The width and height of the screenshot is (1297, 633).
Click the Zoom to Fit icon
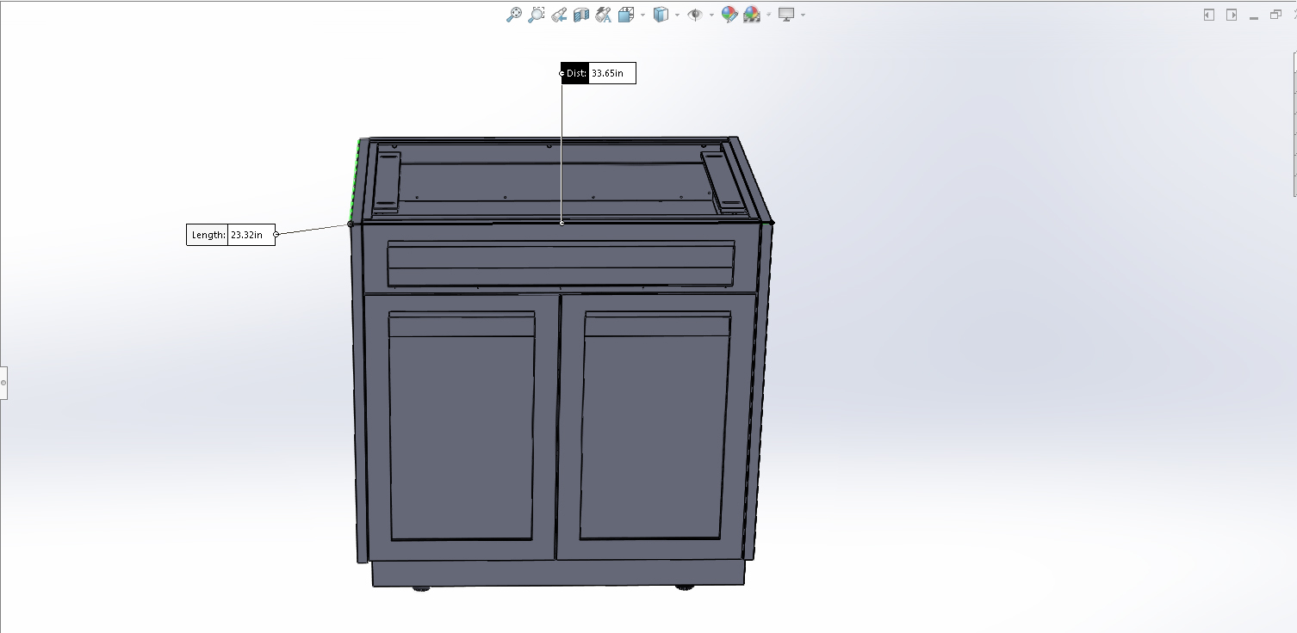(513, 15)
